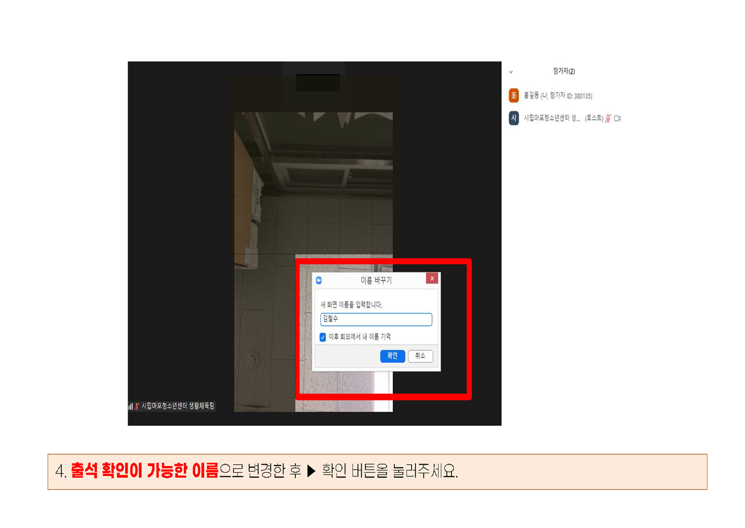The height and width of the screenshot is (528, 745).
Task: Click the Zoom logo in rename dialog
Action: pyautogui.click(x=318, y=280)
